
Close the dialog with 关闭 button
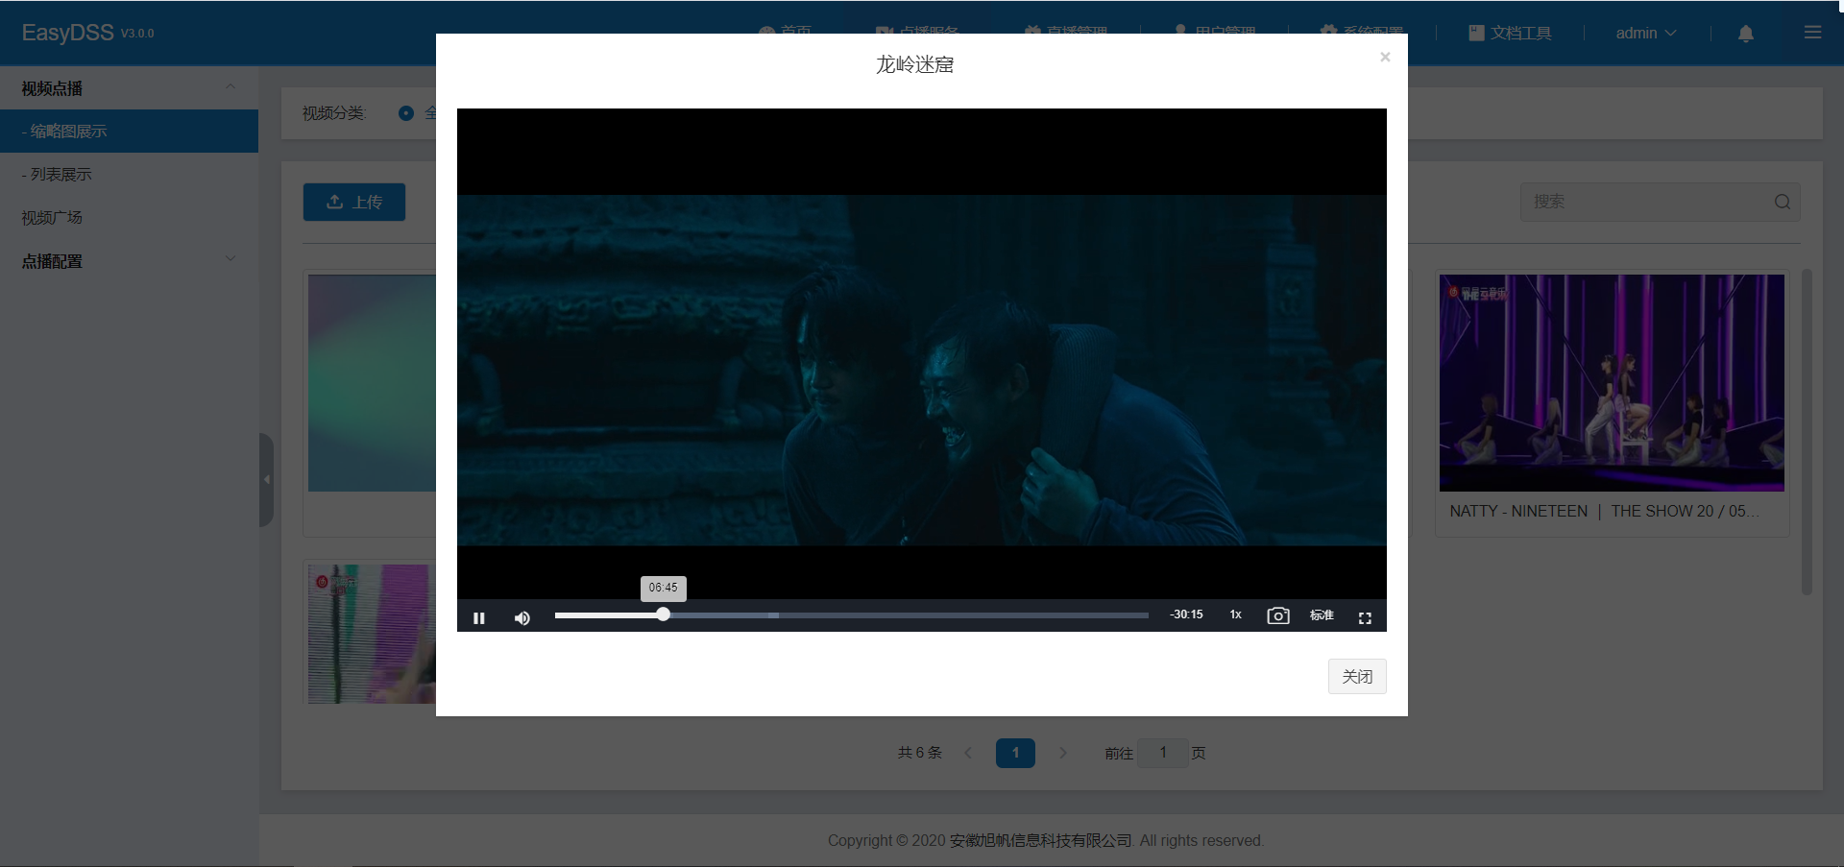[x=1357, y=676]
